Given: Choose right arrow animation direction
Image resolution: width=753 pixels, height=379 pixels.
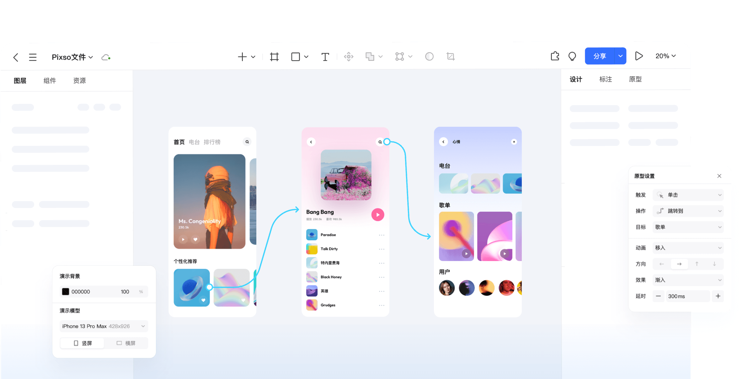Looking at the screenshot, I should point(679,264).
